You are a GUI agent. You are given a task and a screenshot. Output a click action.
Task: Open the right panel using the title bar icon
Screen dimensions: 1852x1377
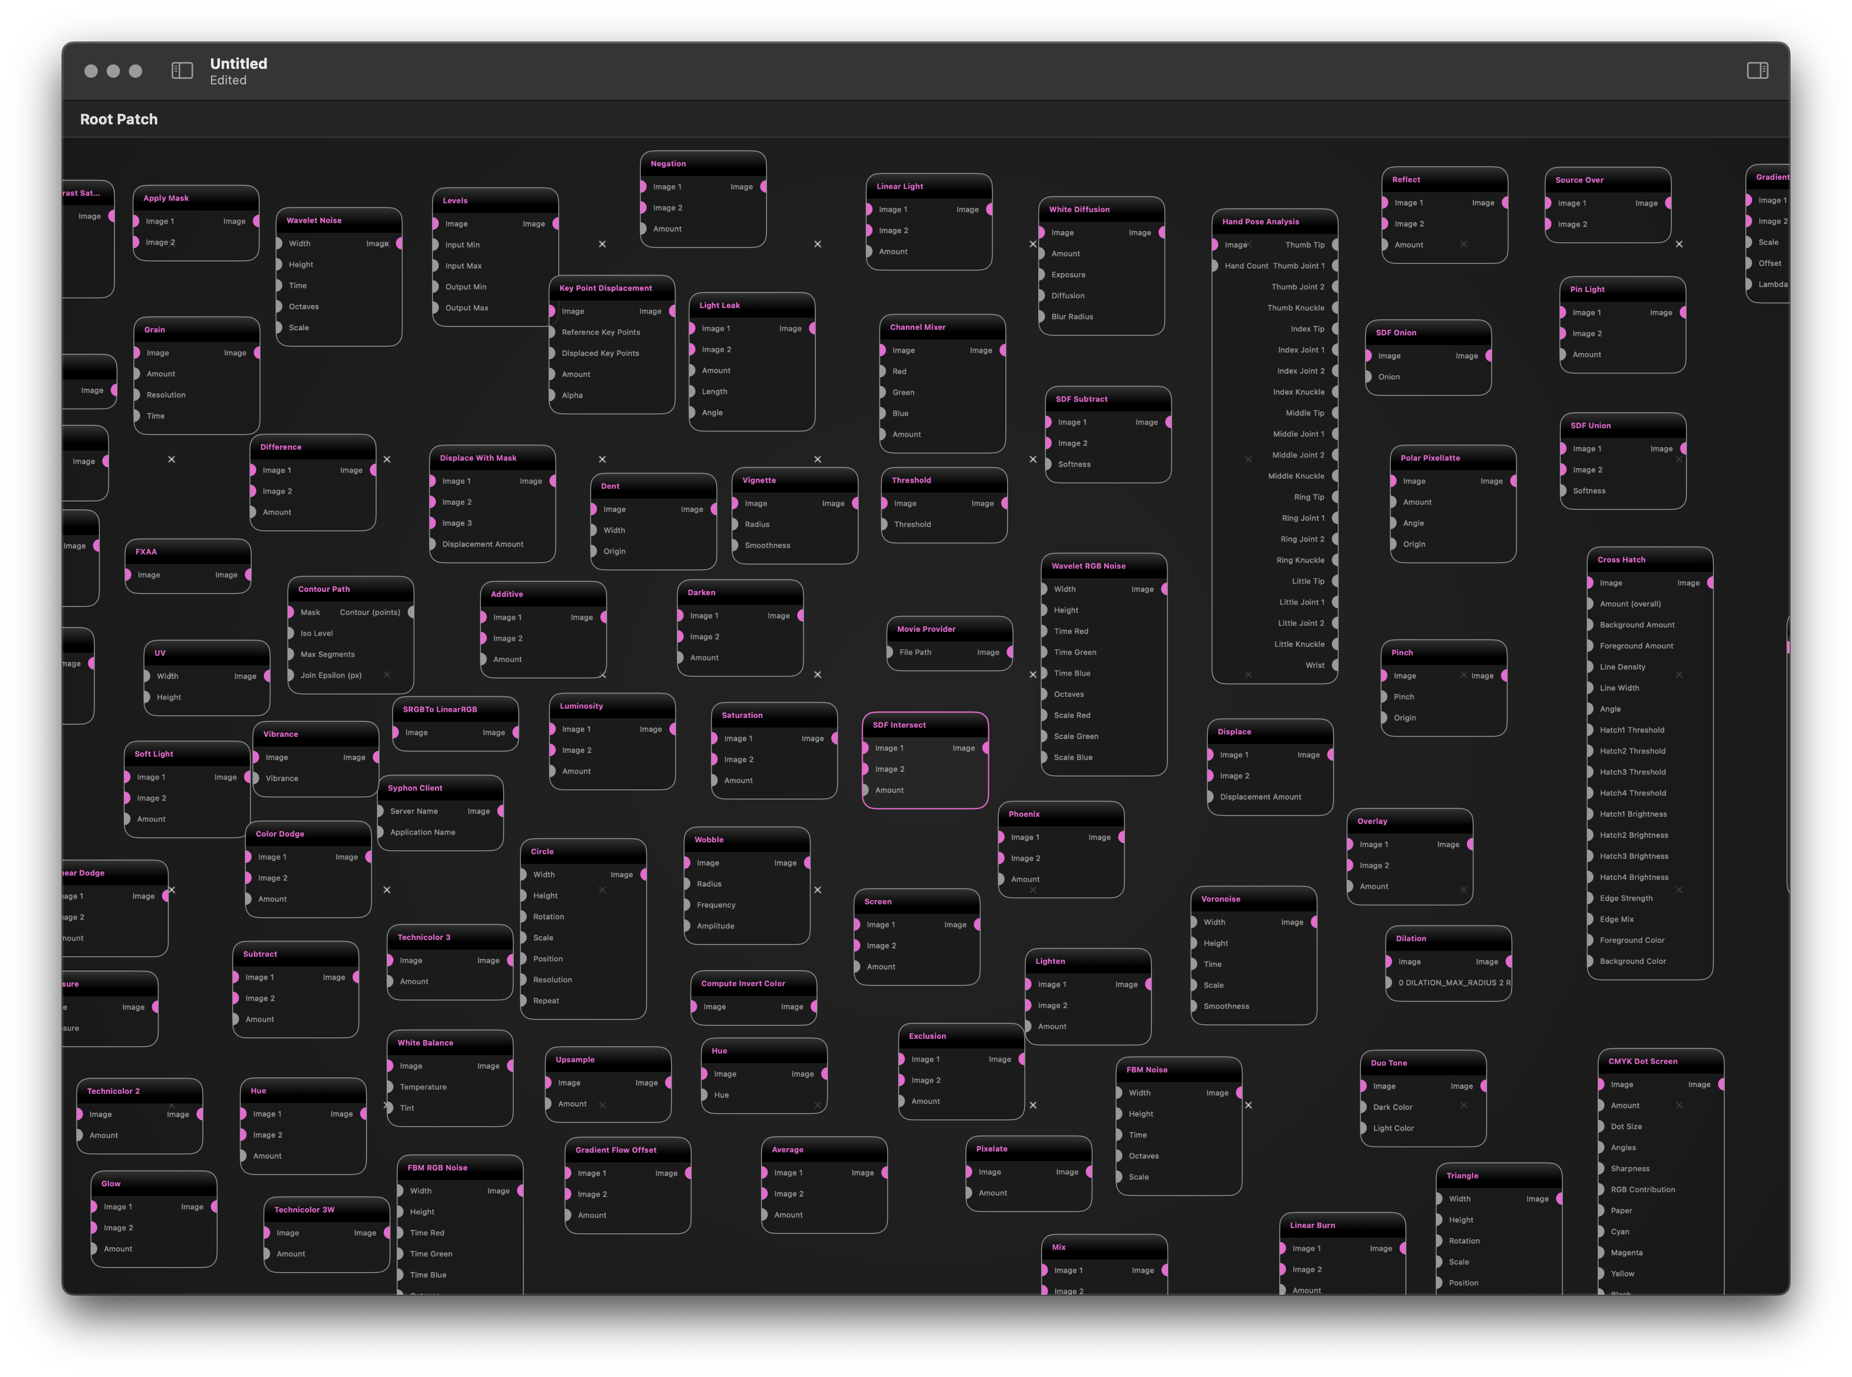tap(1758, 71)
